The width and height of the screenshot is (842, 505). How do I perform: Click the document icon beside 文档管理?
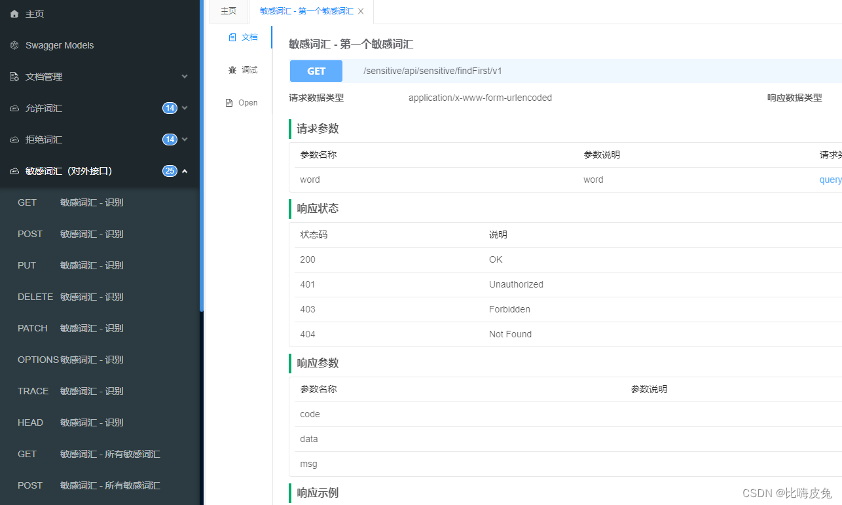click(14, 77)
